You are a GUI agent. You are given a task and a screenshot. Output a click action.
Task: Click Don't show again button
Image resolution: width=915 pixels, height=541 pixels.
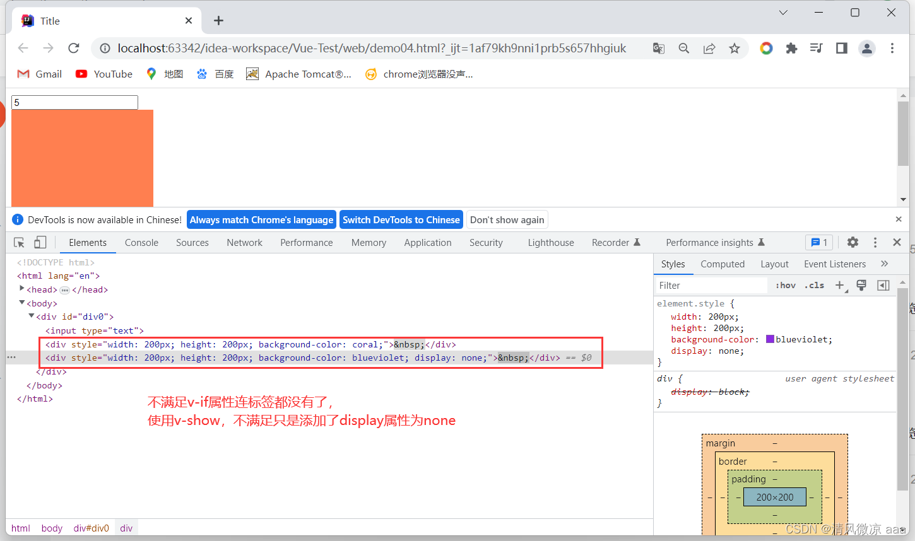507,219
